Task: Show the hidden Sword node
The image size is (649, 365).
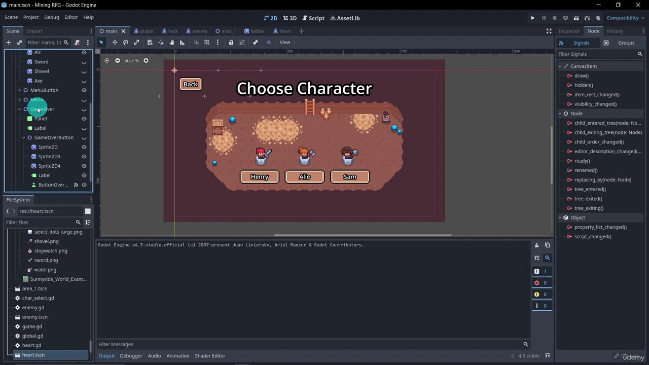Action: click(x=84, y=62)
